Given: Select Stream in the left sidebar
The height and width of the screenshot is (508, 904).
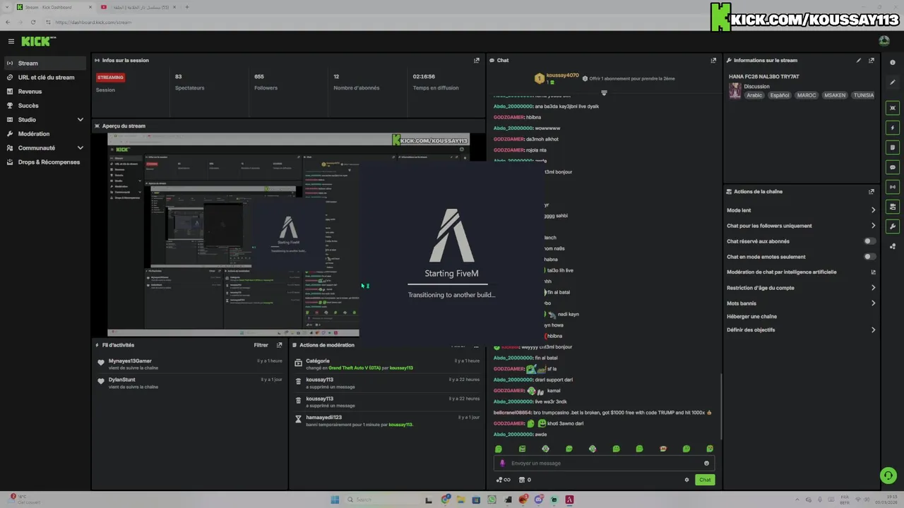Looking at the screenshot, I should (x=45, y=64).
